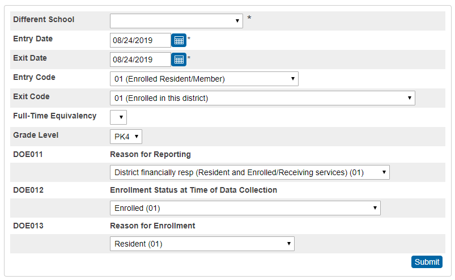455x280 pixels.
Task: Click the Full-Time Equivalency label
Action: pyautogui.click(x=55, y=116)
